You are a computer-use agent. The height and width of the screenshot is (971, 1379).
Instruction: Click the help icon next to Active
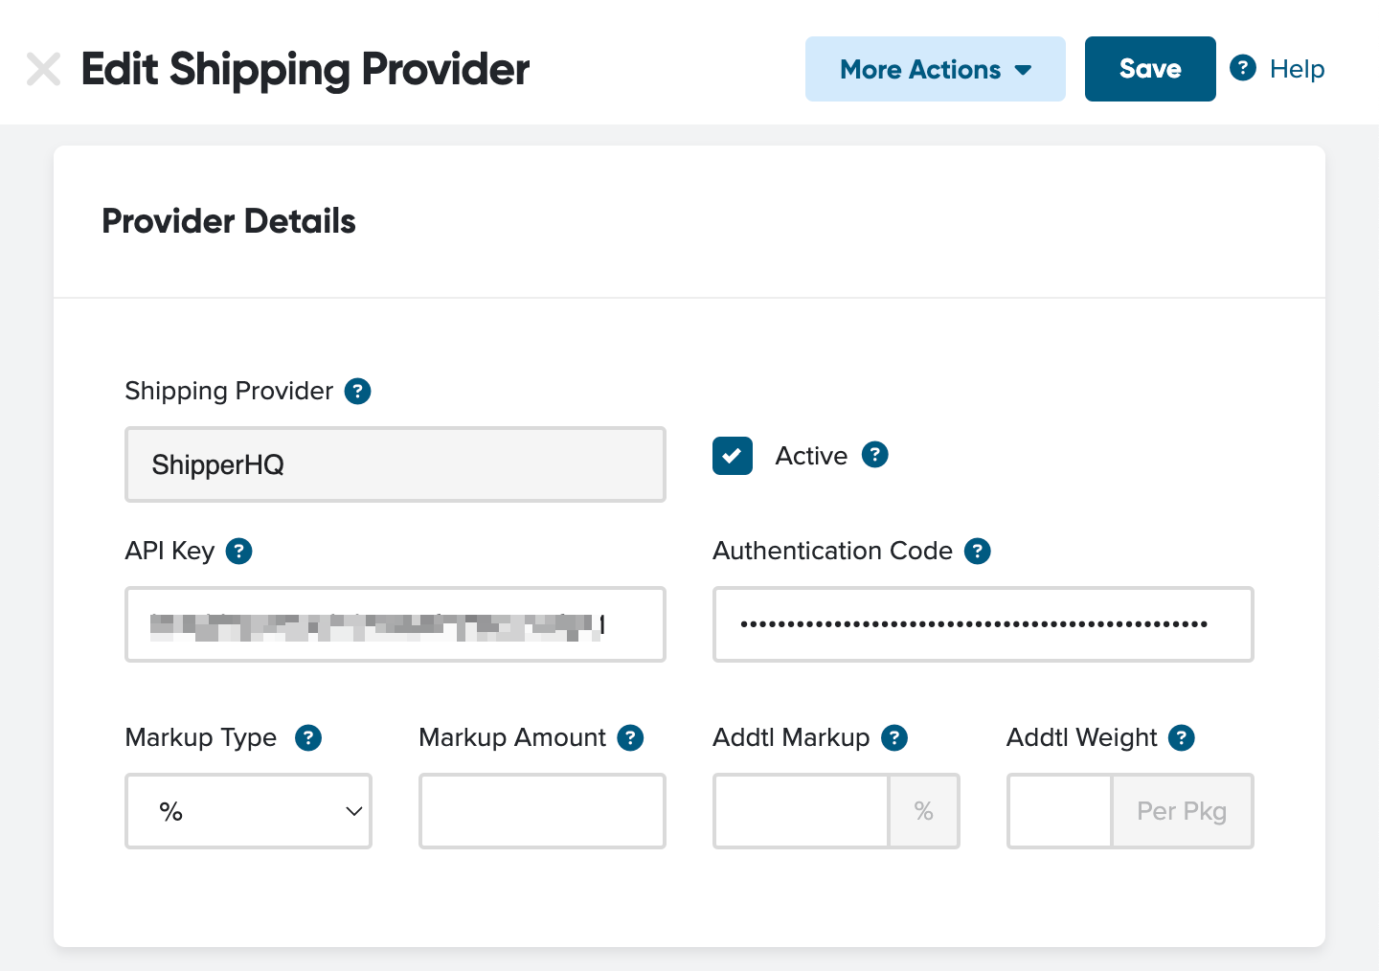coord(874,455)
